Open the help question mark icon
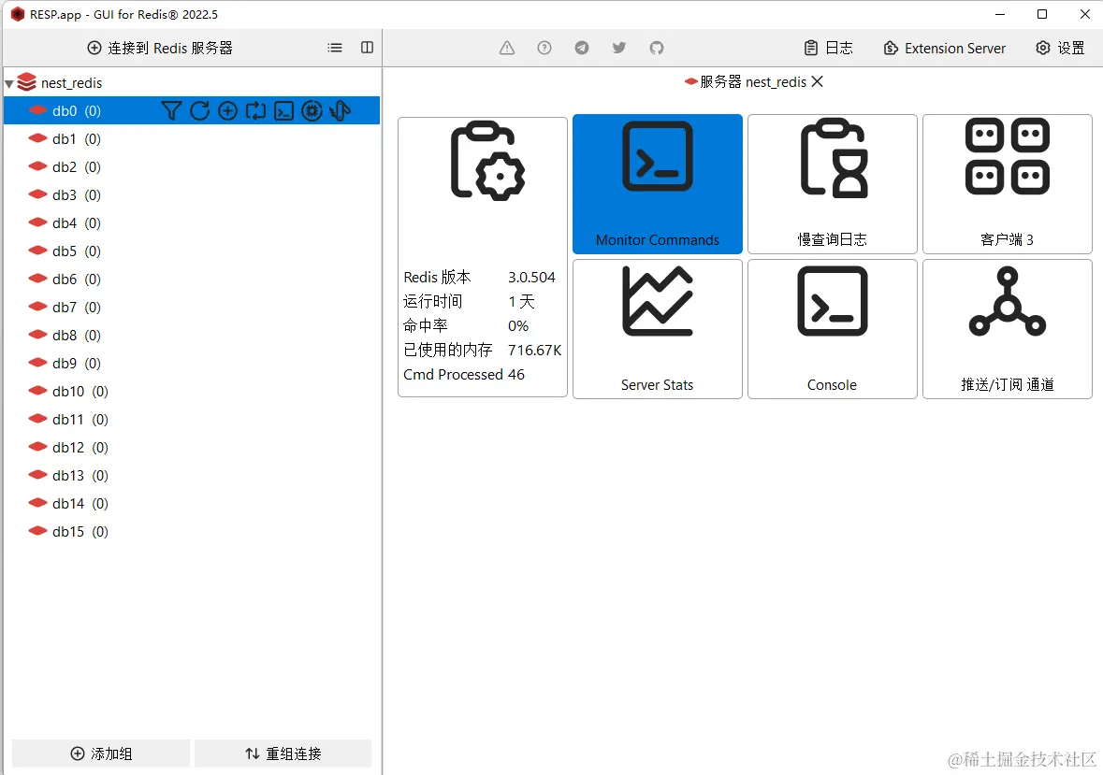The height and width of the screenshot is (775, 1103). point(544,48)
